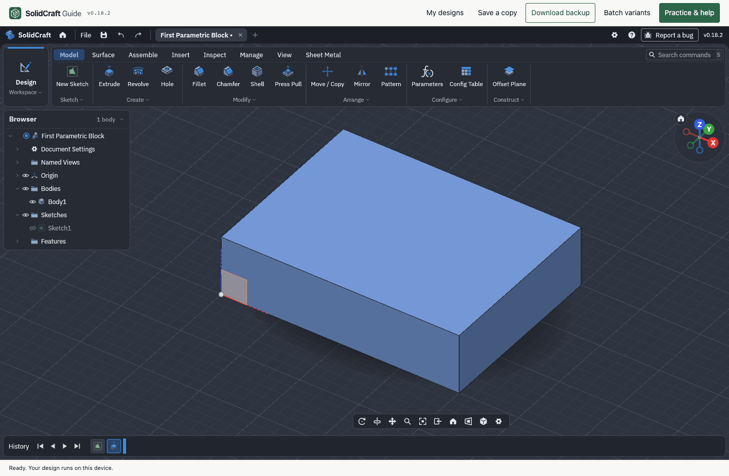
Task: Activate the Shell tool
Action: [257, 77]
